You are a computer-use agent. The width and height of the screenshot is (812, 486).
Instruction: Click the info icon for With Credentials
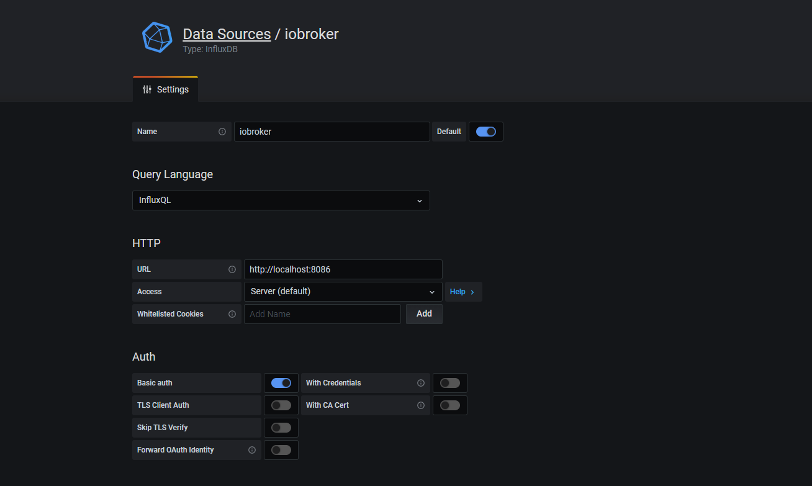[x=421, y=383]
